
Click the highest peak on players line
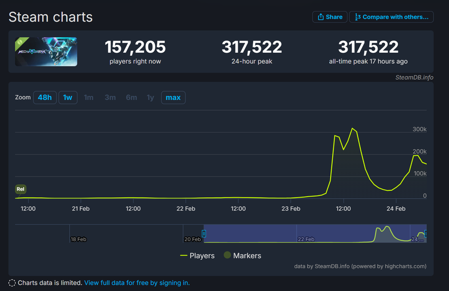[352, 128]
